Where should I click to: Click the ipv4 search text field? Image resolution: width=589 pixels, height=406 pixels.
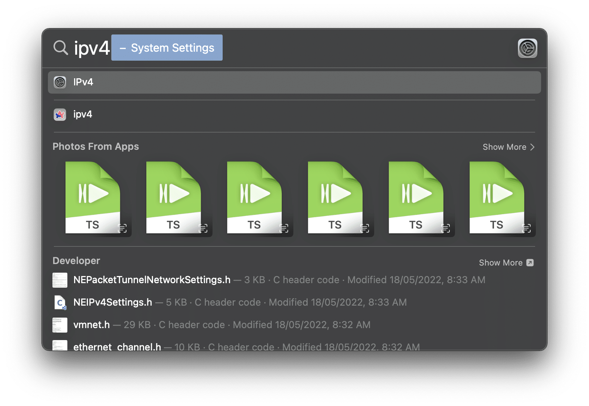pyautogui.click(x=92, y=48)
